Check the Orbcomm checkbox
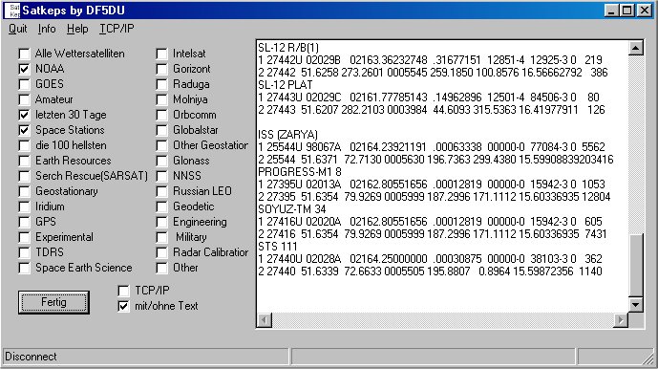This screenshot has height=369, width=658. [x=161, y=115]
